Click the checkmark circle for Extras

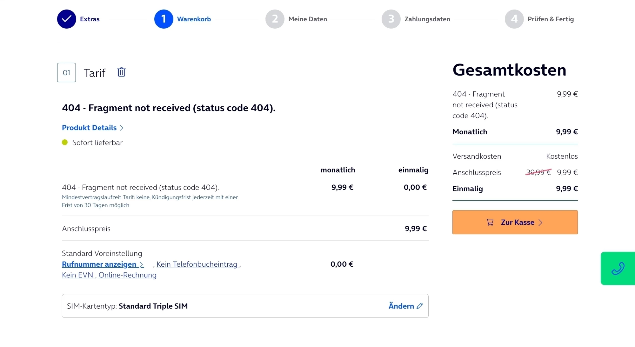(x=67, y=19)
